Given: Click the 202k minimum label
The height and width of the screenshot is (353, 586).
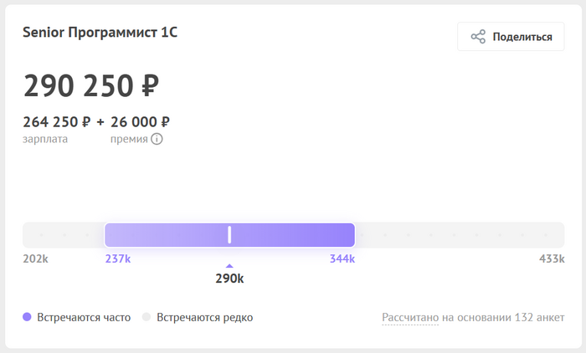Looking at the screenshot, I should 35,258.
